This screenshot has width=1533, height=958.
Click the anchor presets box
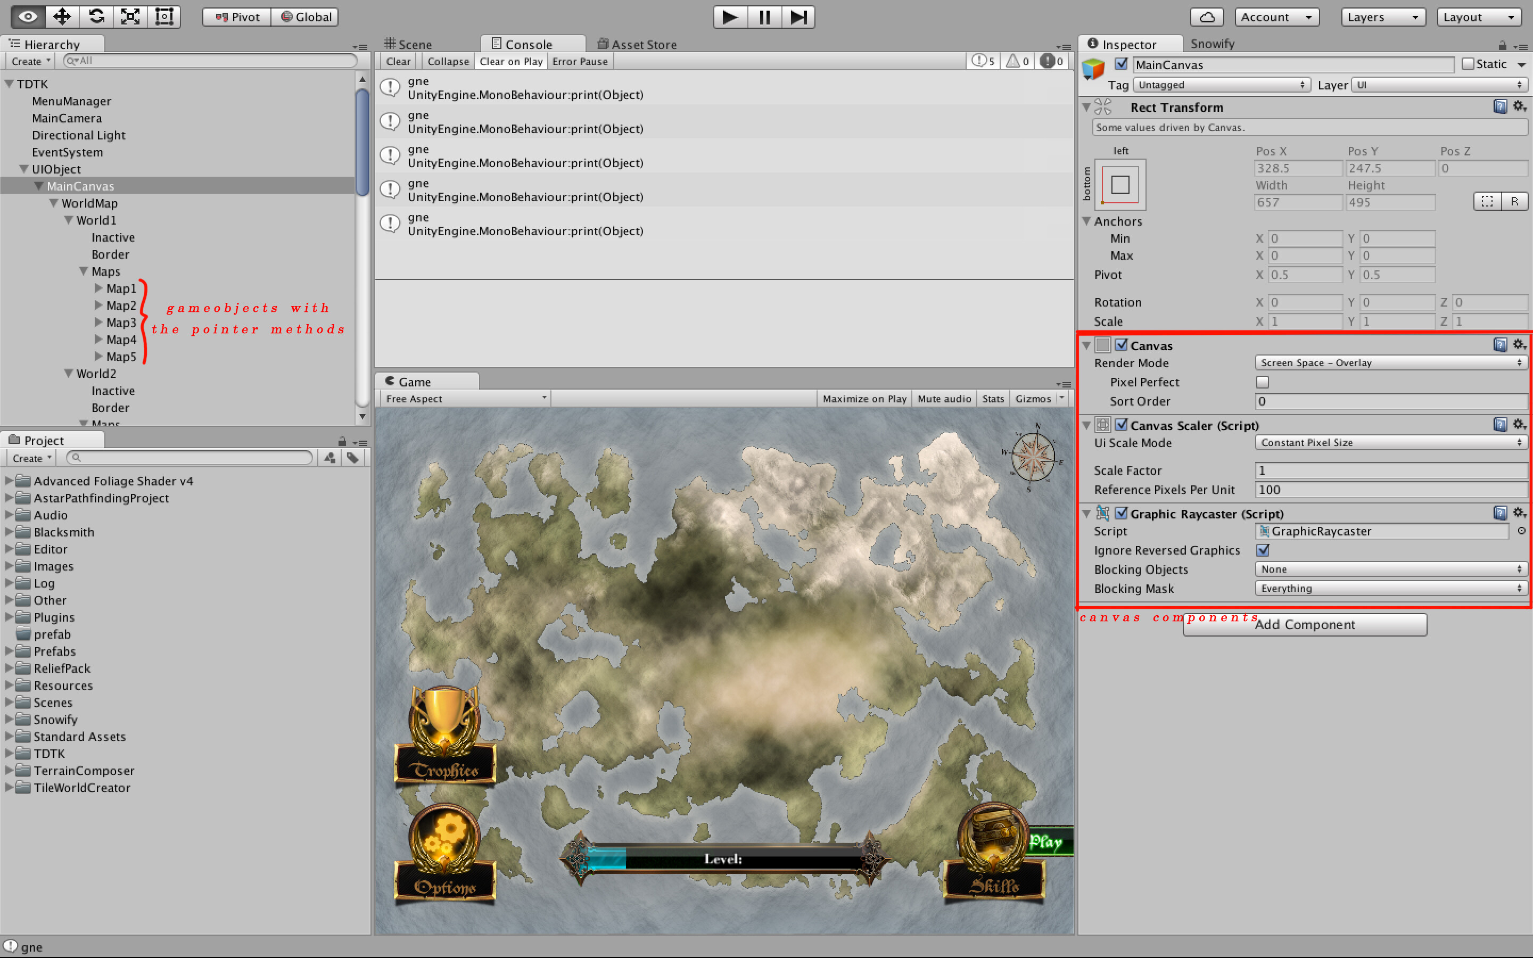1120,185
